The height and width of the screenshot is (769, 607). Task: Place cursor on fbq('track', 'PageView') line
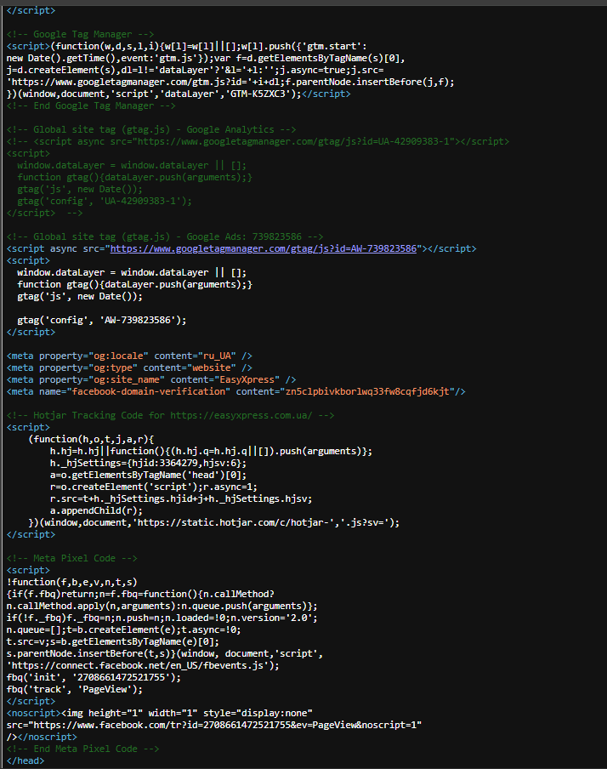(75, 689)
